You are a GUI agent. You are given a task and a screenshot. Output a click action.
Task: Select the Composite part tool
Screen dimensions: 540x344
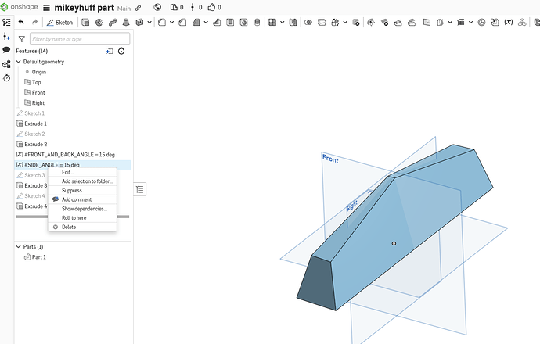click(522, 23)
